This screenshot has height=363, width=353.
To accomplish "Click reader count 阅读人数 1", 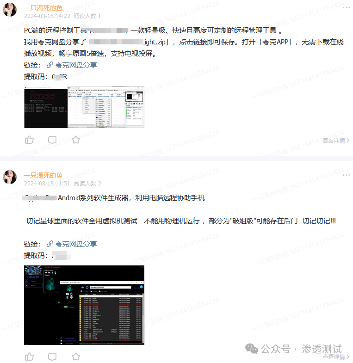I will tap(87, 16).
